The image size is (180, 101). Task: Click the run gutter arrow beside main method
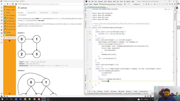click(x=90, y=32)
